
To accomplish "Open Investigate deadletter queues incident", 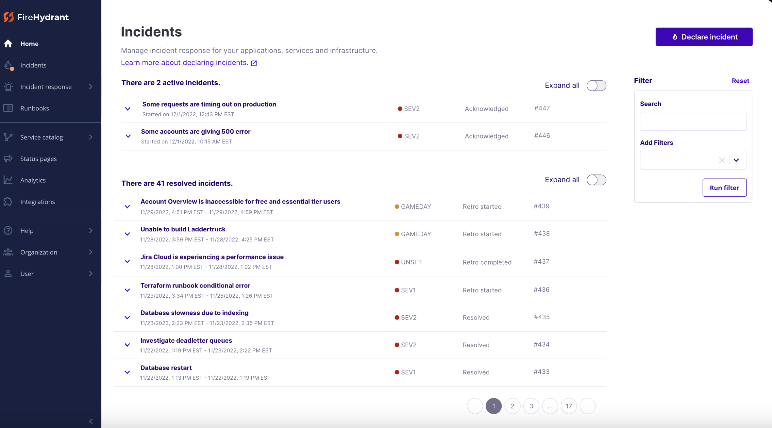I will coord(186,340).
